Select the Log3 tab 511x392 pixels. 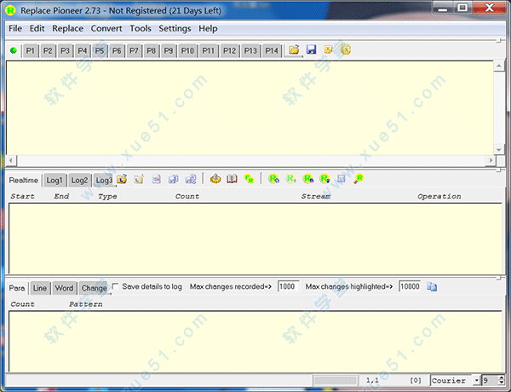pos(104,181)
